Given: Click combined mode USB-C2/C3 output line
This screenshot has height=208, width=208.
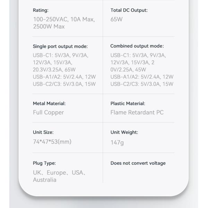Looking at the screenshot, I should [x=142, y=84].
